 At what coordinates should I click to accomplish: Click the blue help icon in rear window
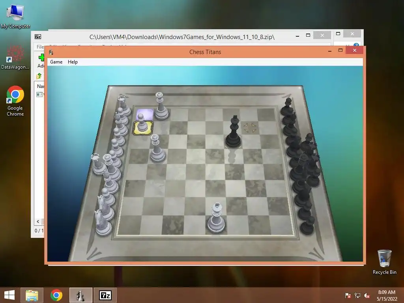pos(356,45)
